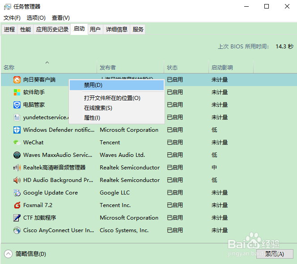Open the 文件(F) menu
This screenshot has width=297, height=264.
tap(12, 18)
